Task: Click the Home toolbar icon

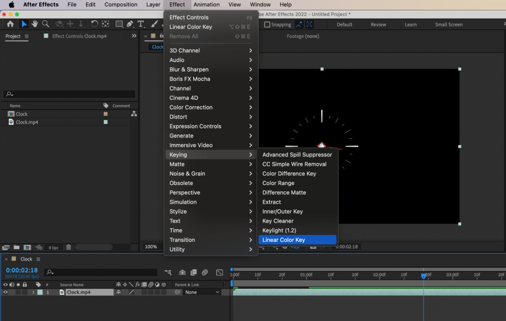Action: click(x=10, y=23)
